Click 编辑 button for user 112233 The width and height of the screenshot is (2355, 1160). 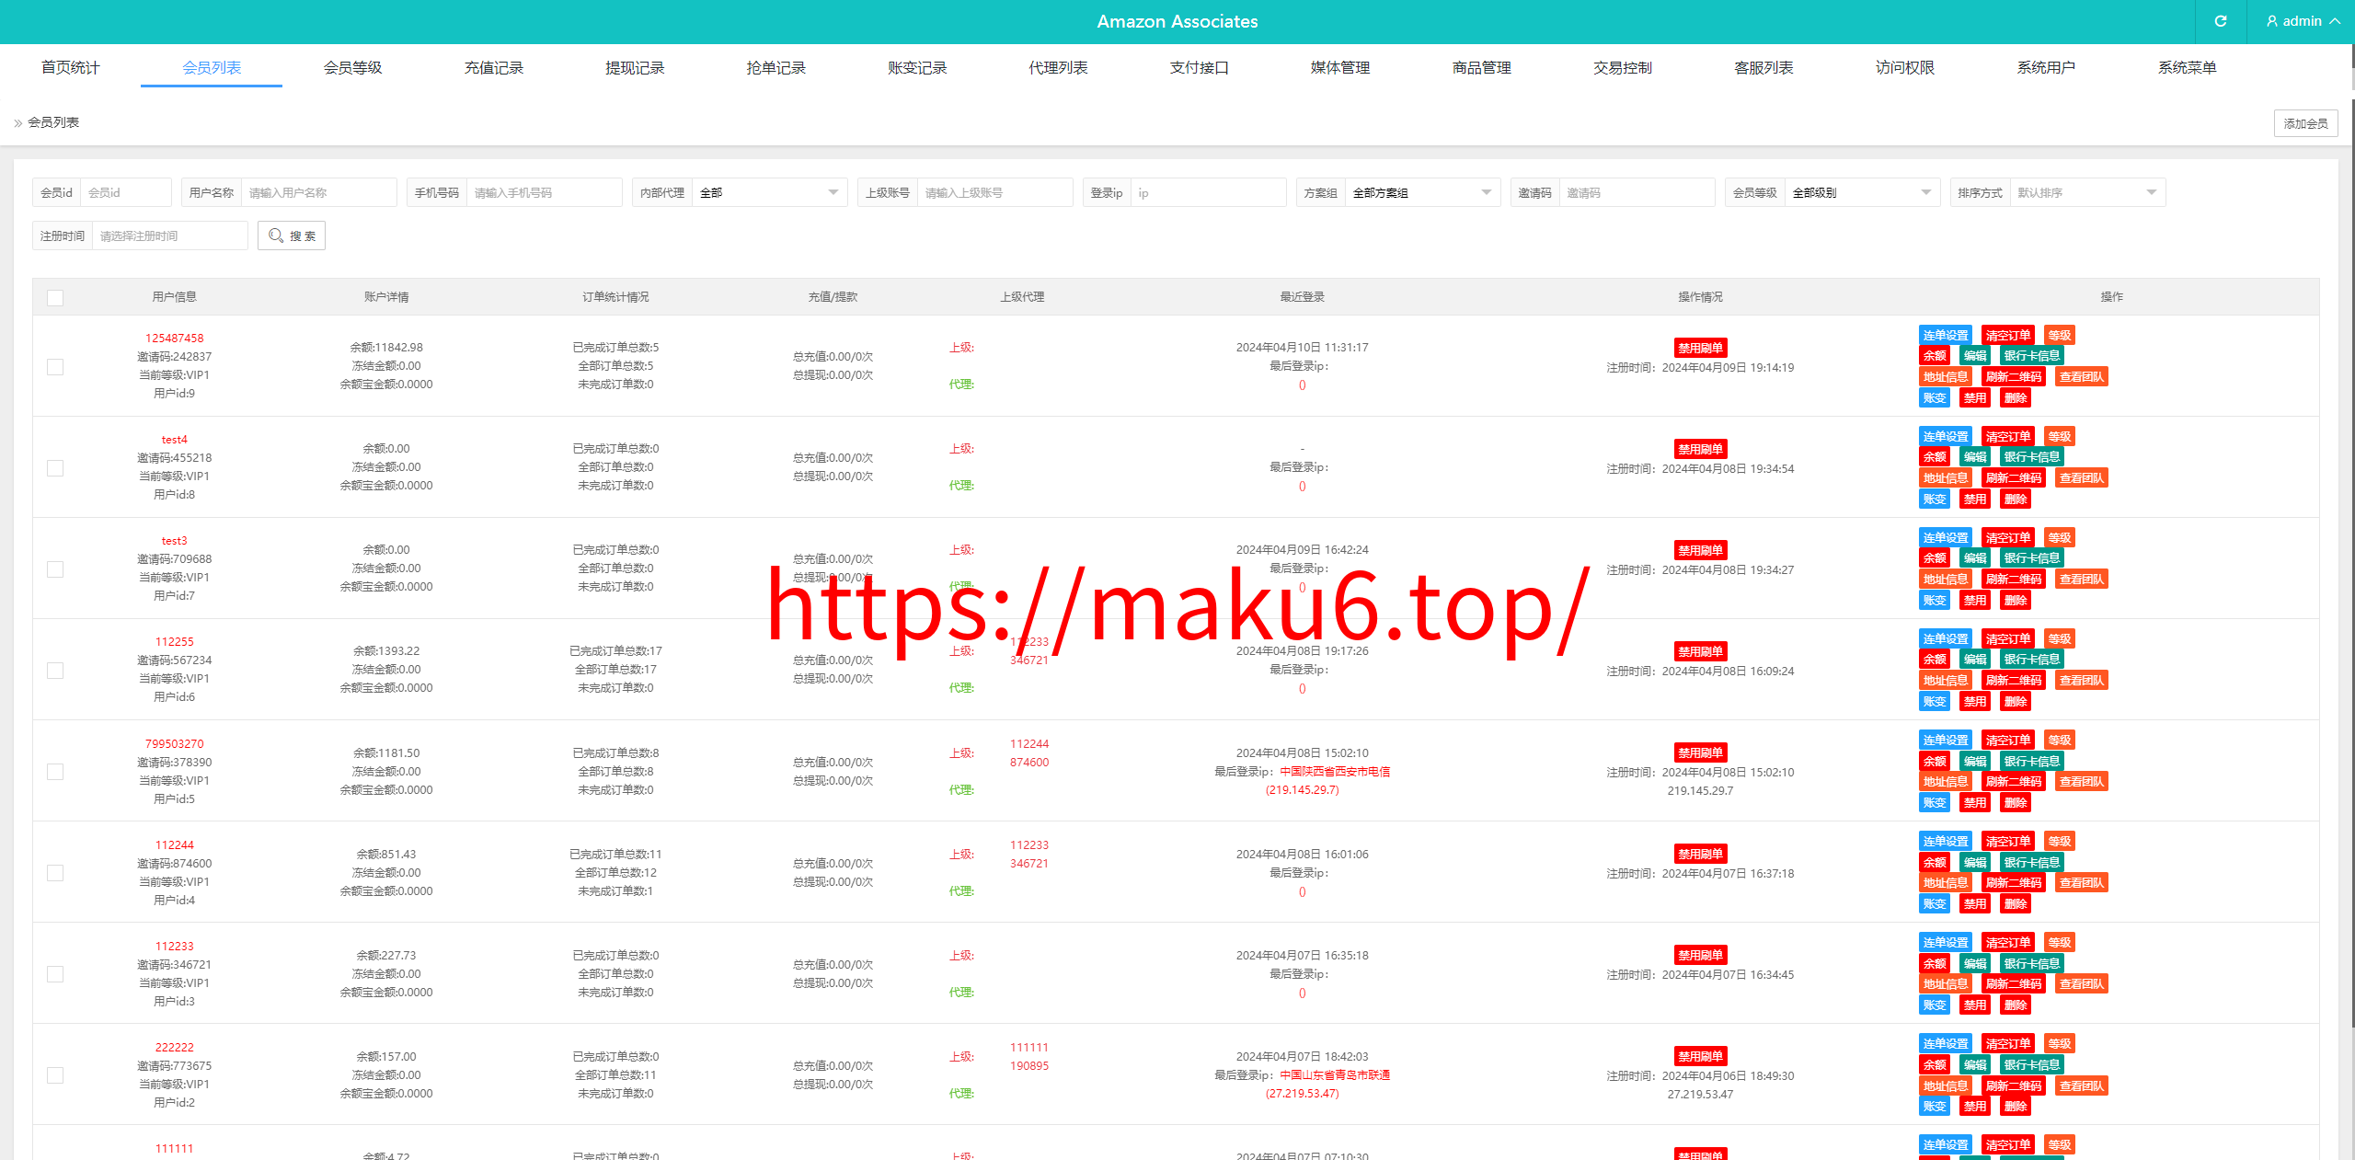[1975, 963]
